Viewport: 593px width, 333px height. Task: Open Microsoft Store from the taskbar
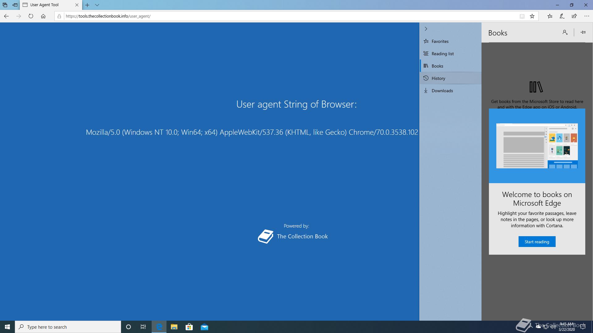coord(189,327)
